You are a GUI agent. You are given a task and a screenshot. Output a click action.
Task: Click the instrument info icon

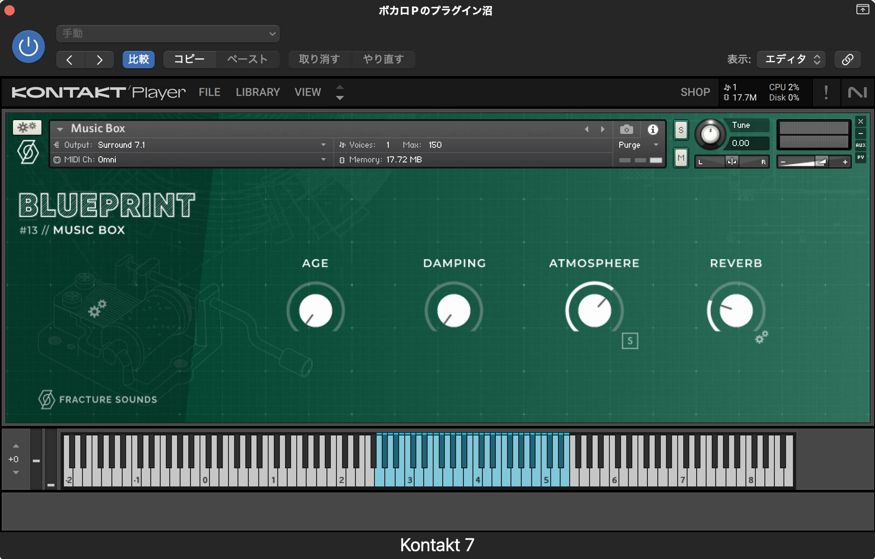click(x=653, y=129)
